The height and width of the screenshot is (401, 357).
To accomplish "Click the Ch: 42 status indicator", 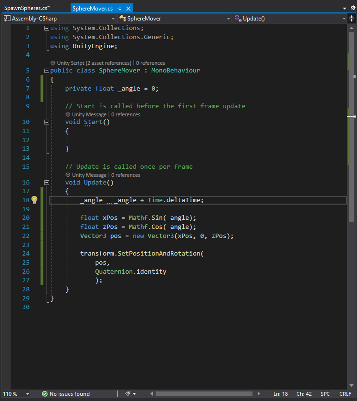I will [x=304, y=394].
